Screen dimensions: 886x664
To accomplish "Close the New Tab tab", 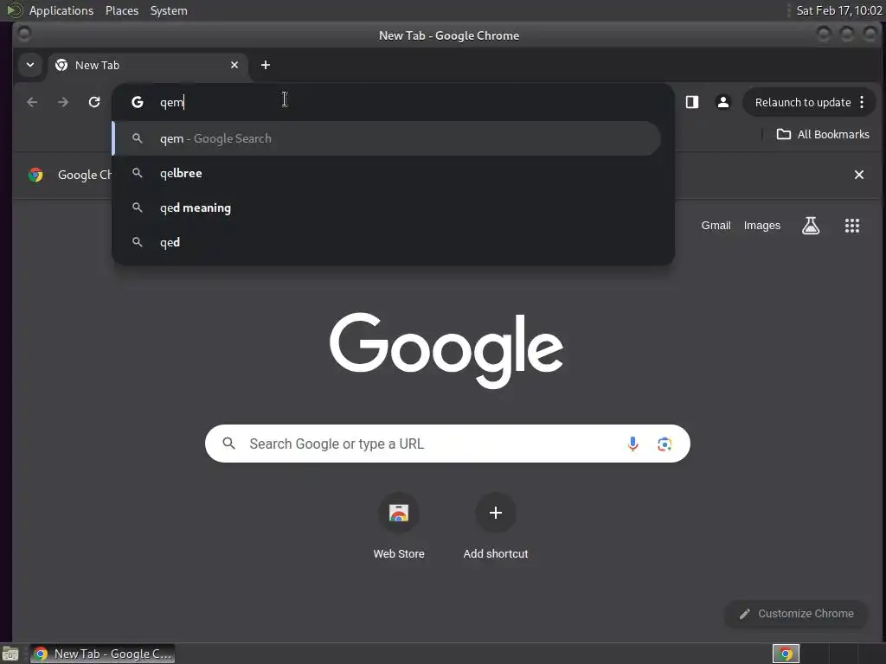I will click(234, 65).
